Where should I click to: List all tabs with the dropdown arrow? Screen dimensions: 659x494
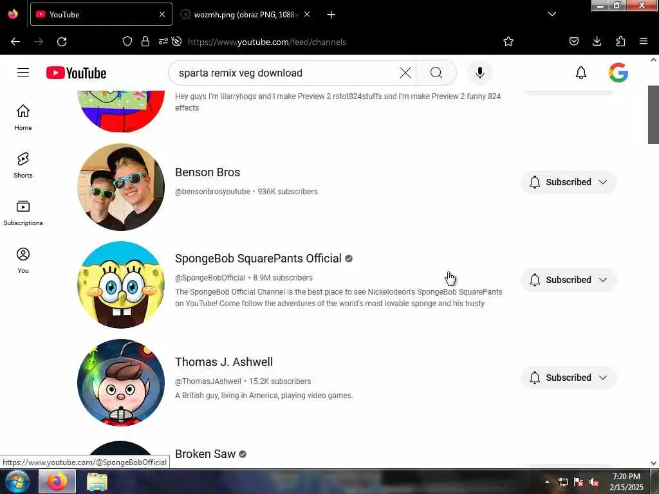(x=552, y=14)
